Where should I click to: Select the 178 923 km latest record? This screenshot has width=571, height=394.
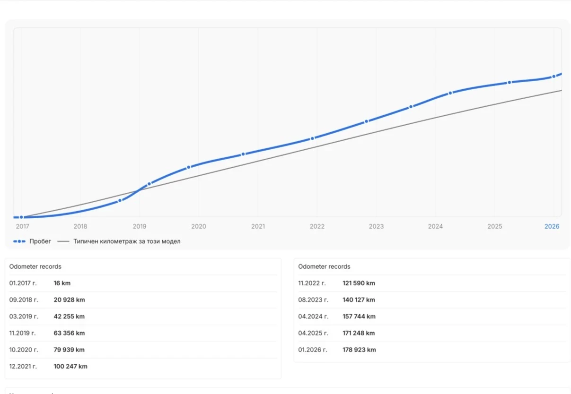pyautogui.click(x=359, y=350)
